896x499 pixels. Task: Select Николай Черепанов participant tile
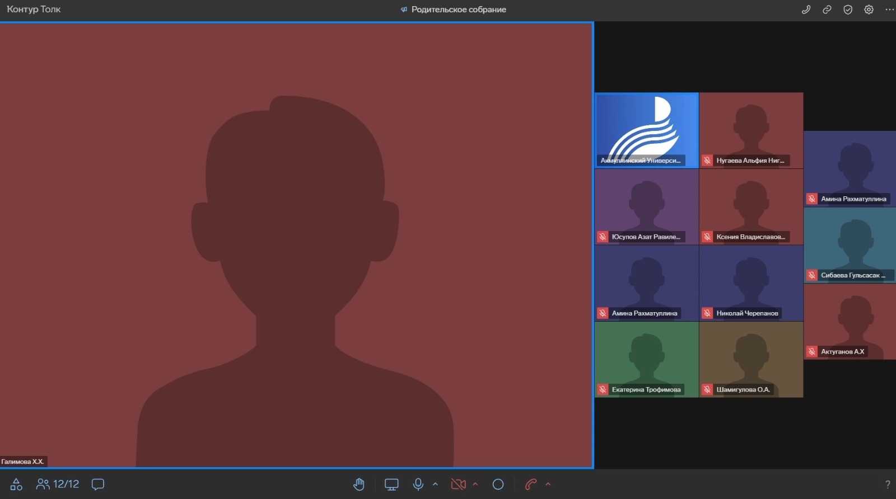[751, 283]
